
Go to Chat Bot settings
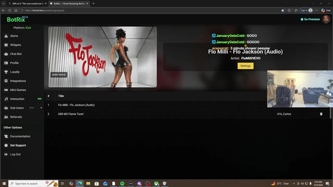coord(16,54)
